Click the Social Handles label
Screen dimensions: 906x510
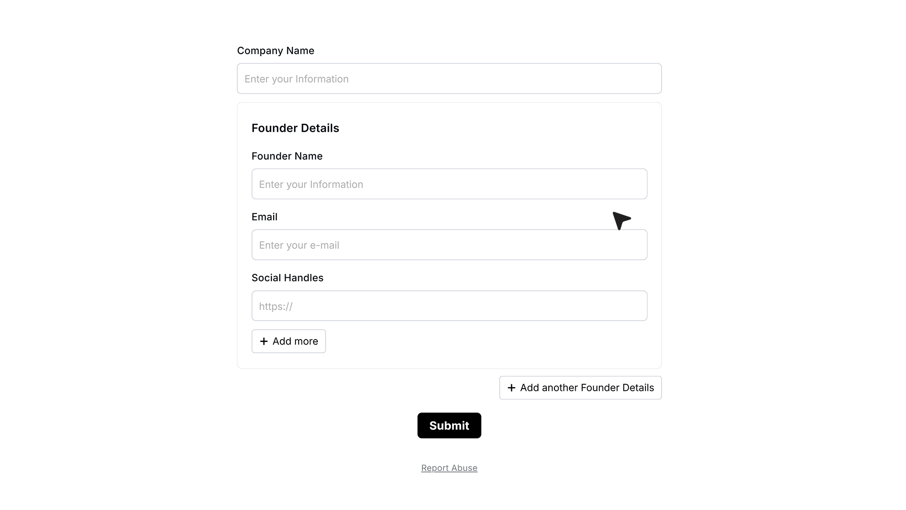click(287, 278)
